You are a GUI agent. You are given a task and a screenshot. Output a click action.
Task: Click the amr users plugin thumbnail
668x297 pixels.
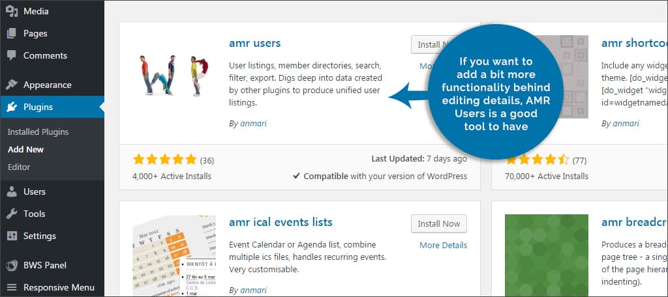174,76
